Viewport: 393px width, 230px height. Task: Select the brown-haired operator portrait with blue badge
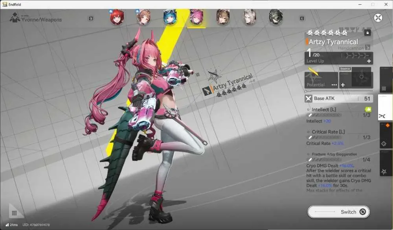click(143, 17)
